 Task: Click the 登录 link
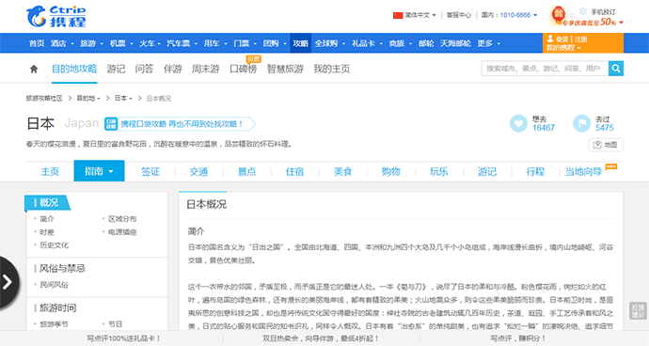pyautogui.click(x=562, y=39)
